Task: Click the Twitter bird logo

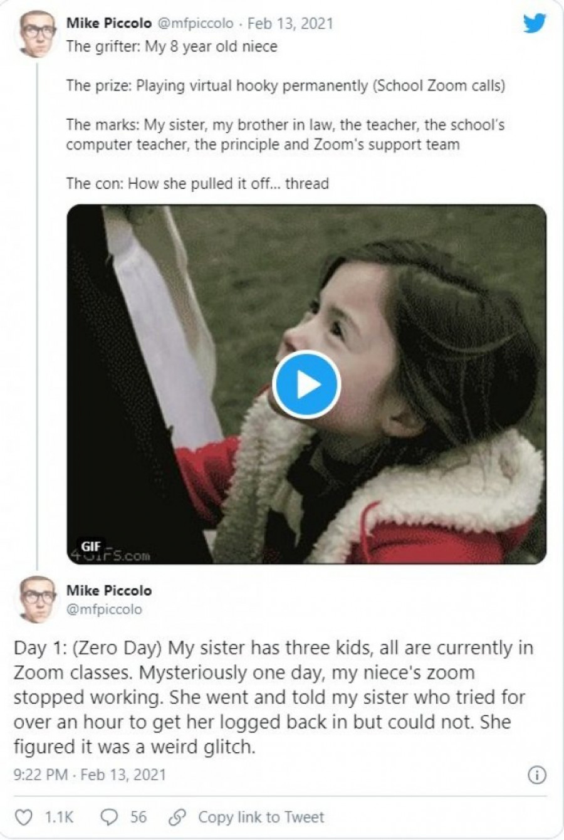Action: (x=534, y=24)
